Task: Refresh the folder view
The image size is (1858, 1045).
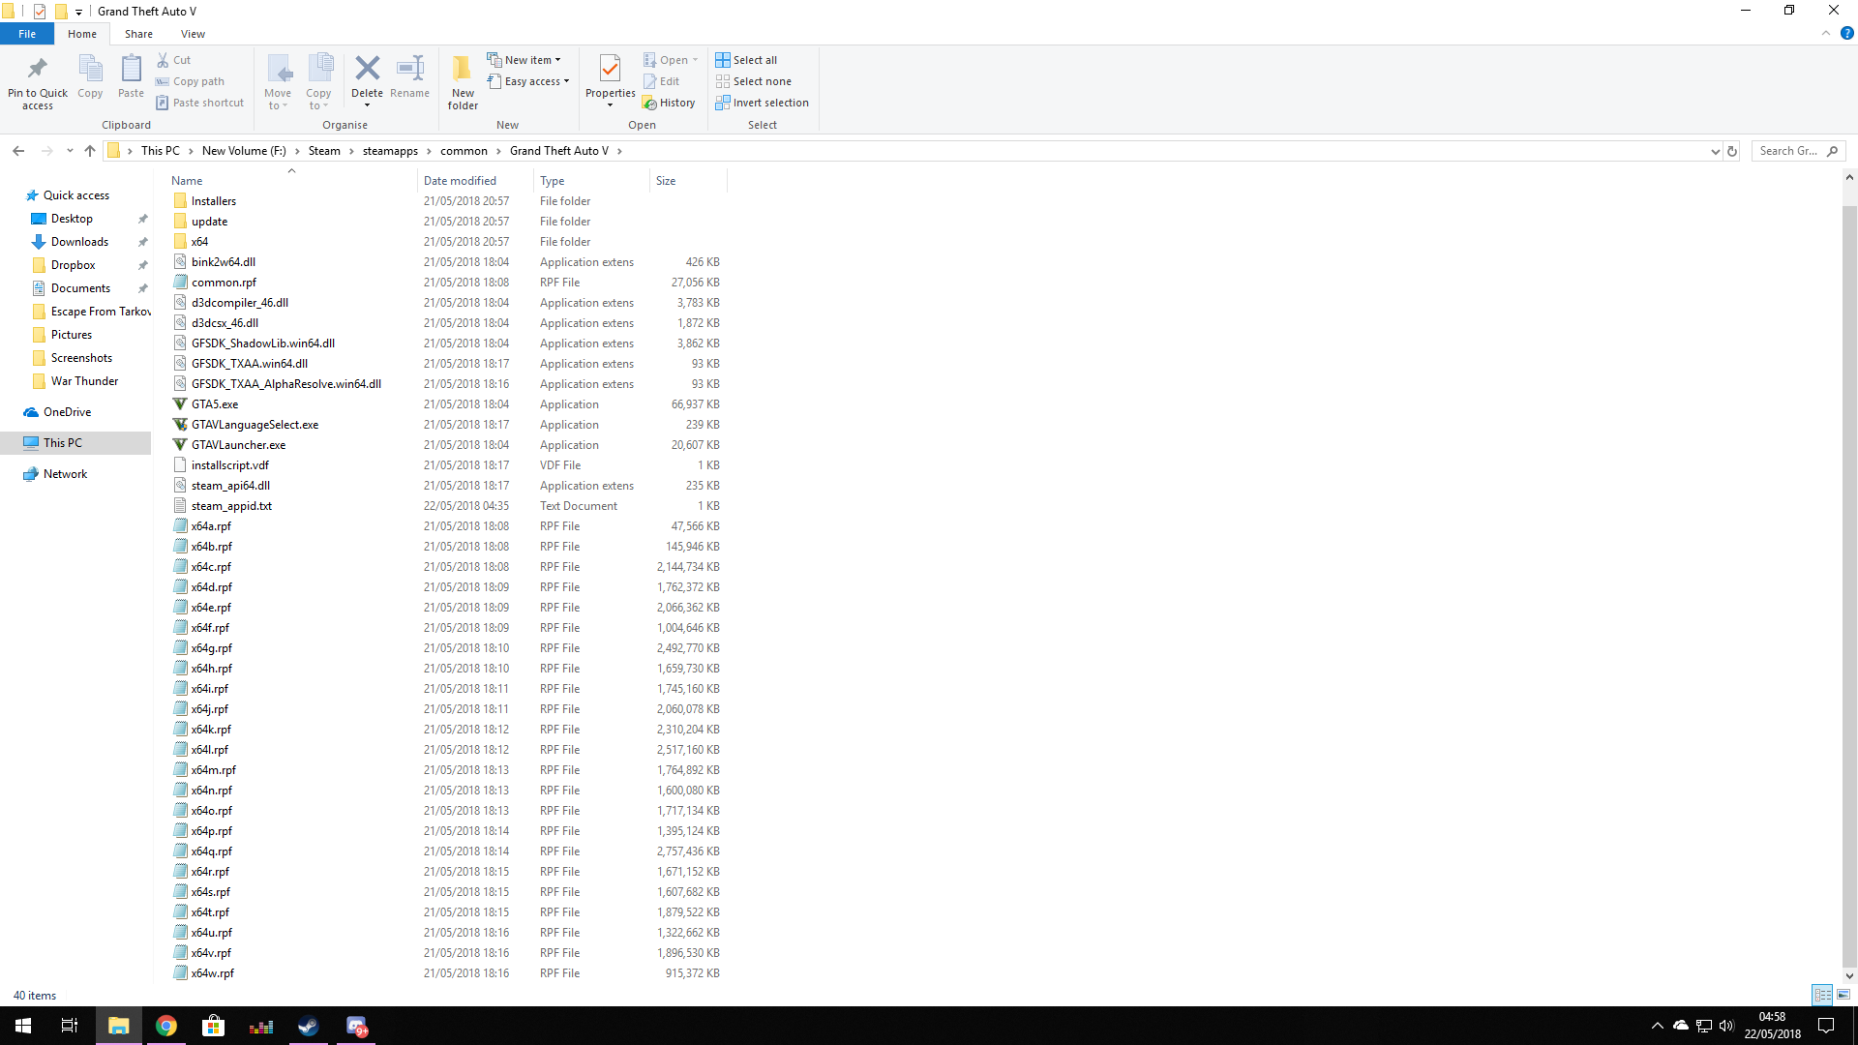Action: click(1732, 151)
